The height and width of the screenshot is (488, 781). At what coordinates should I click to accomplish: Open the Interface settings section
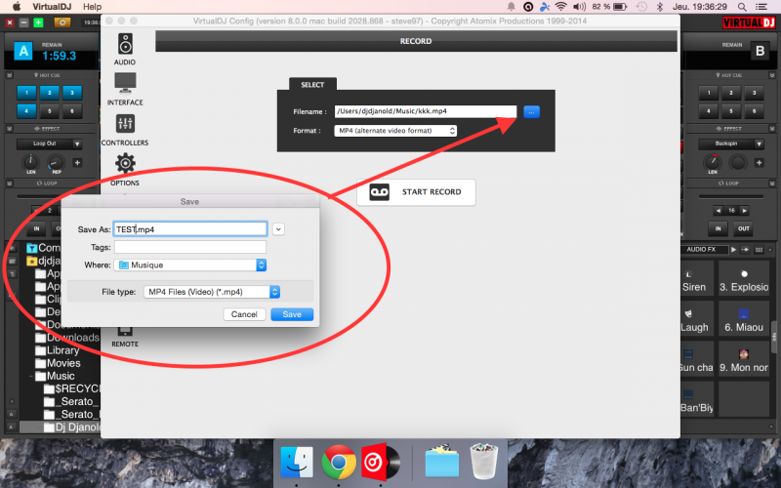[125, 89]
